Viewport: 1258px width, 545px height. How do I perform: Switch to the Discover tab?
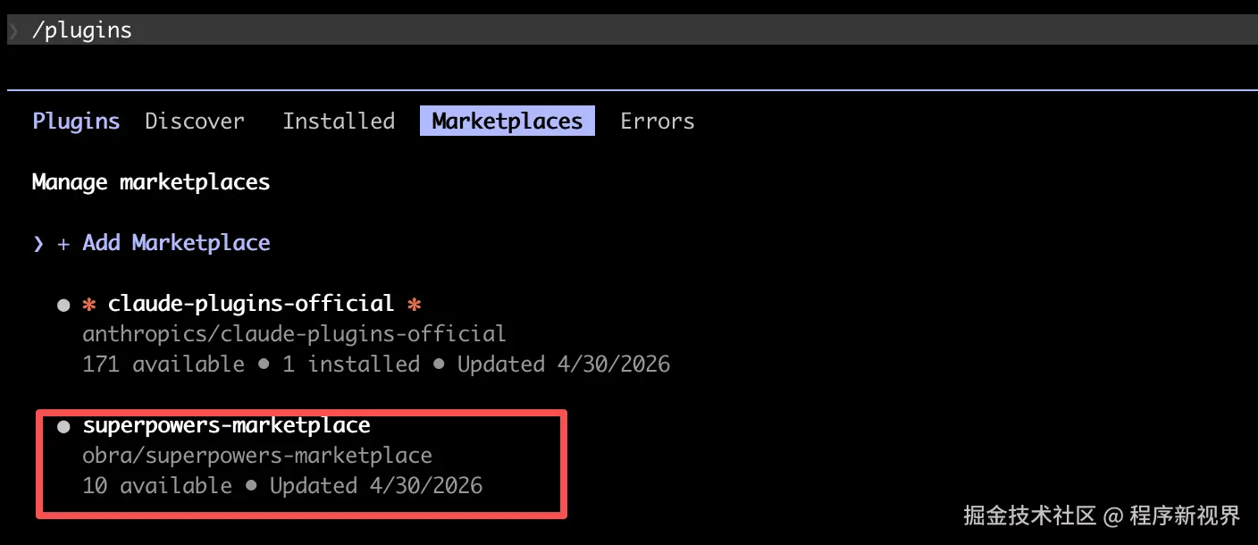tap(195, 122)
